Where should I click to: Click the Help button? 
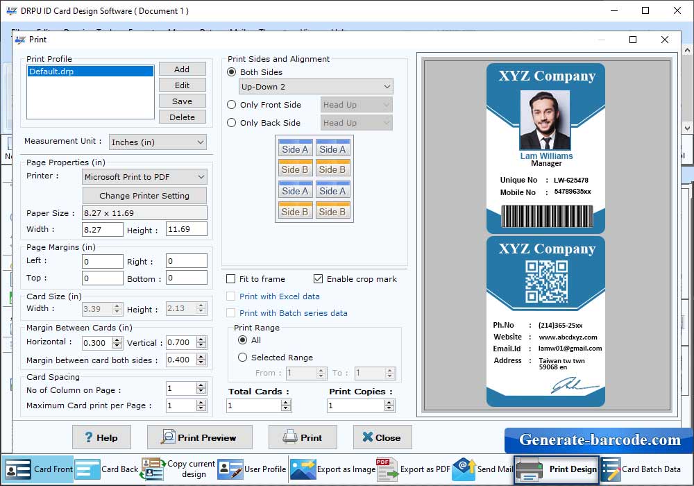click(101, 437)
